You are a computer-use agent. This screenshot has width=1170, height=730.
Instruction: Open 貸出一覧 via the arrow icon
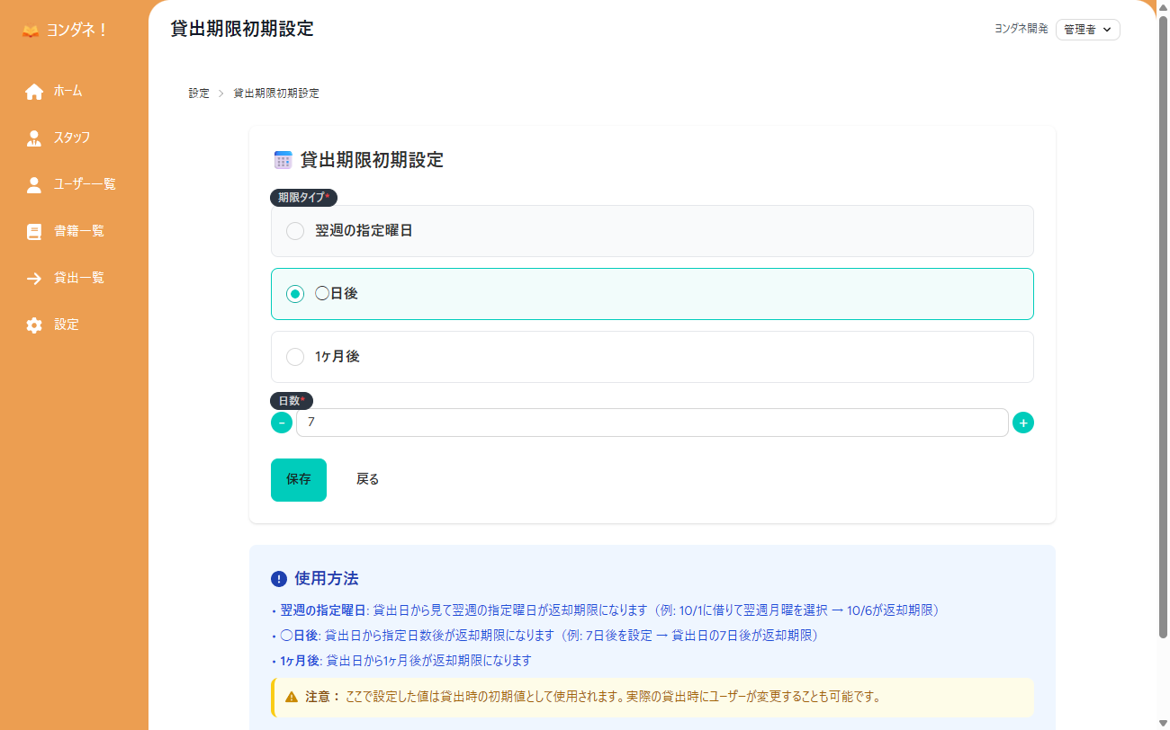point(34,278)
